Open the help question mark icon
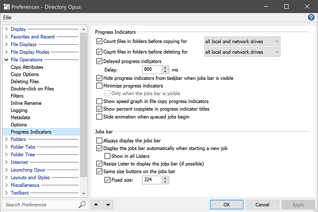This screenshot has width=318, height=212. (311, 18)
